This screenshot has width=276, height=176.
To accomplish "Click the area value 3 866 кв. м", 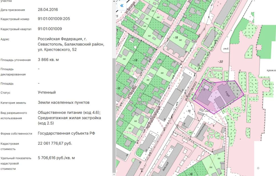I will point(48,59).
